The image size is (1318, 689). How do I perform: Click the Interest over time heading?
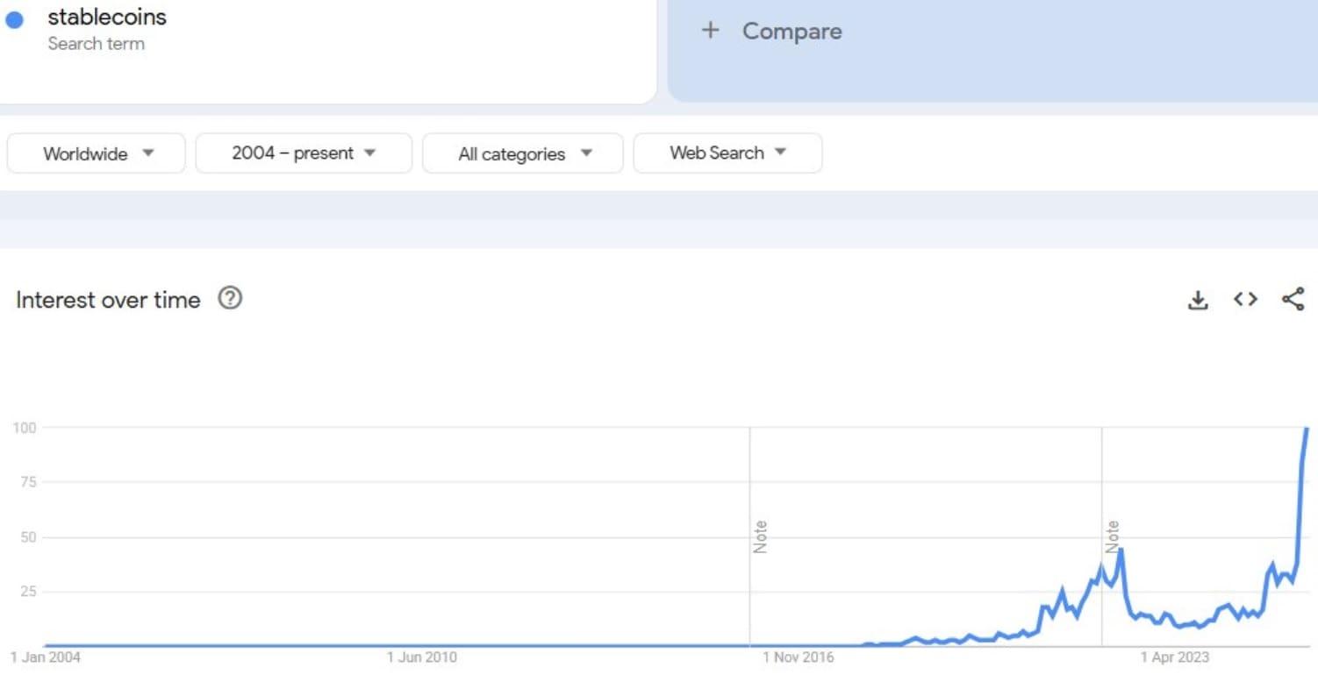coord(108,300)
